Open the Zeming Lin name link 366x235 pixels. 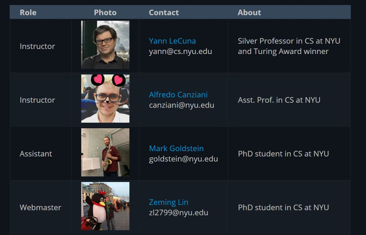[168, 203]
